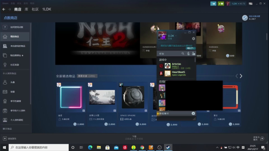269x151 pixels.
Task: Open 季节性徽章 category
Action: tap(15, 101)
